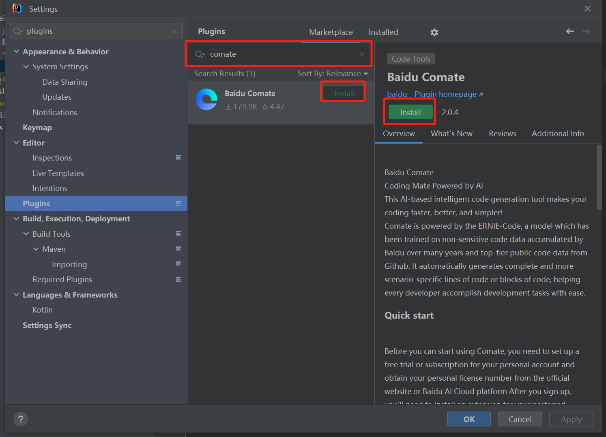606x437 pixels.
Task: Select Notifications in settings tree
Action: 55,112
